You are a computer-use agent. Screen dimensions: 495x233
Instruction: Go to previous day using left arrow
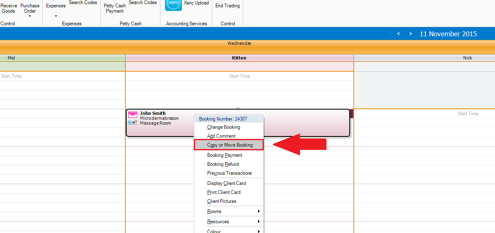(x=399, y=34)
